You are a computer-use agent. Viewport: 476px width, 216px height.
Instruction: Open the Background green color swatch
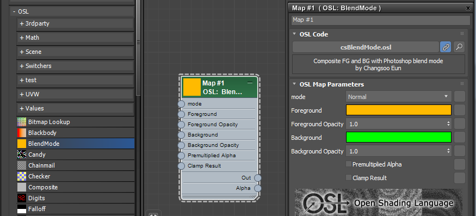(x=399, y=137)
